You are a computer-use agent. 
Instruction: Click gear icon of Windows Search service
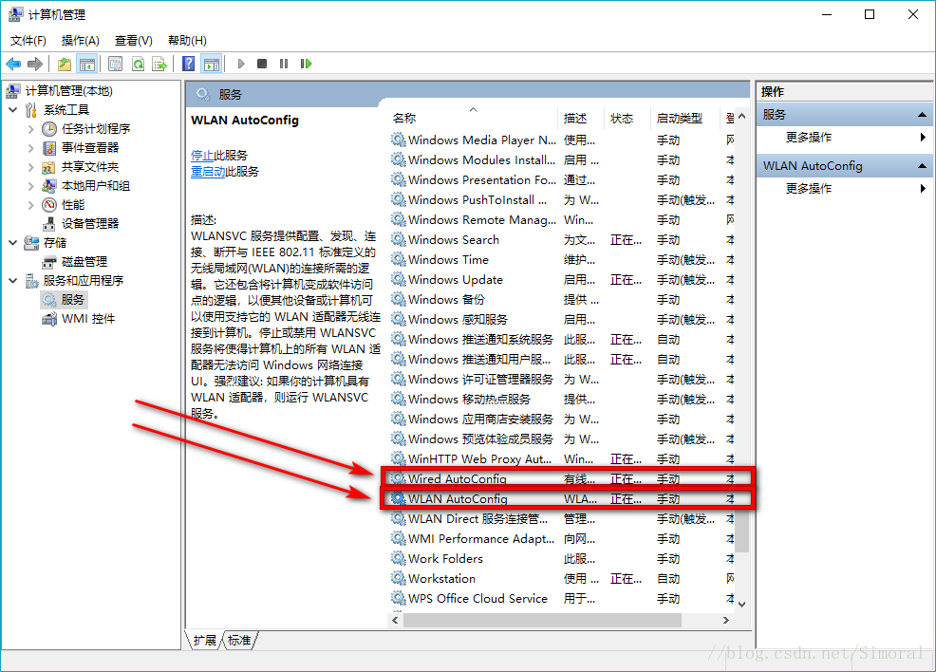tap(398, 239)
